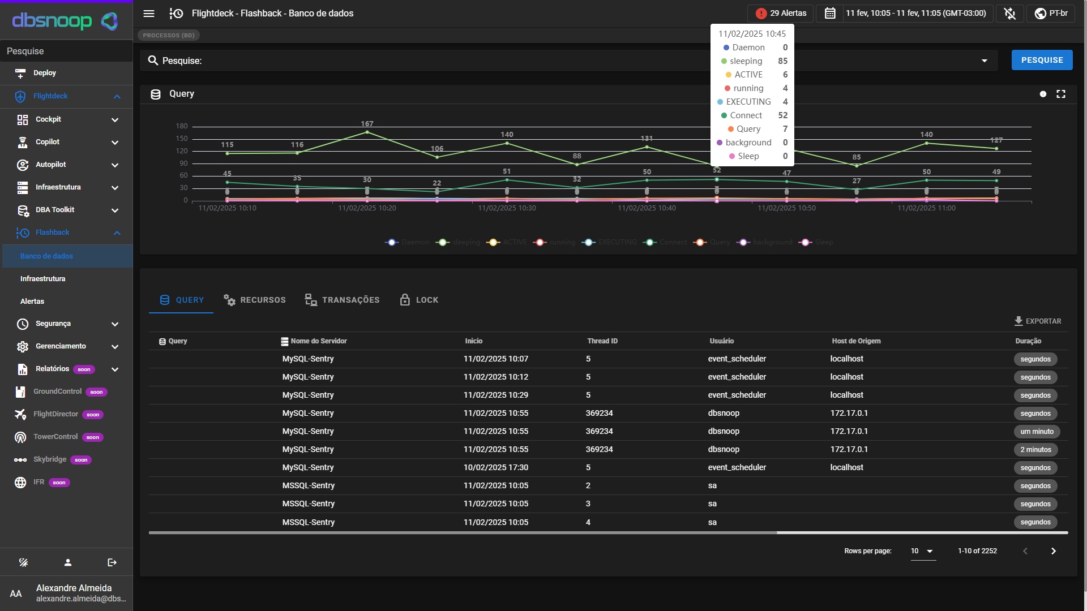Open the LOCK tab

[418, 300]
